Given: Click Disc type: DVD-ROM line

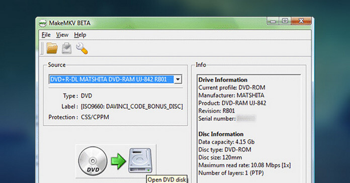Looking at the screenshot, I should click(225, 150).
